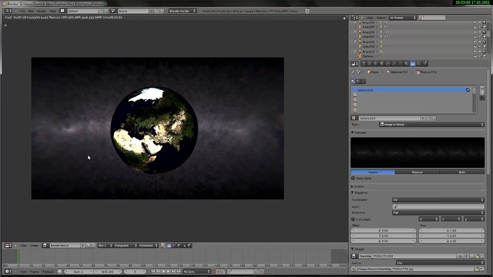The width and height of the screenshot is (493, 277).
Task: Open the Coordinates UV dropdown
Action: [438, 200]
